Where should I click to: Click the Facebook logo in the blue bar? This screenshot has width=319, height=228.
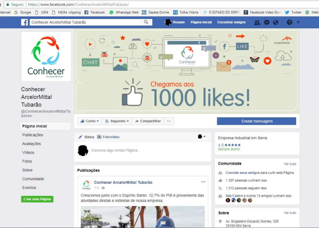[x=24, y=22]
